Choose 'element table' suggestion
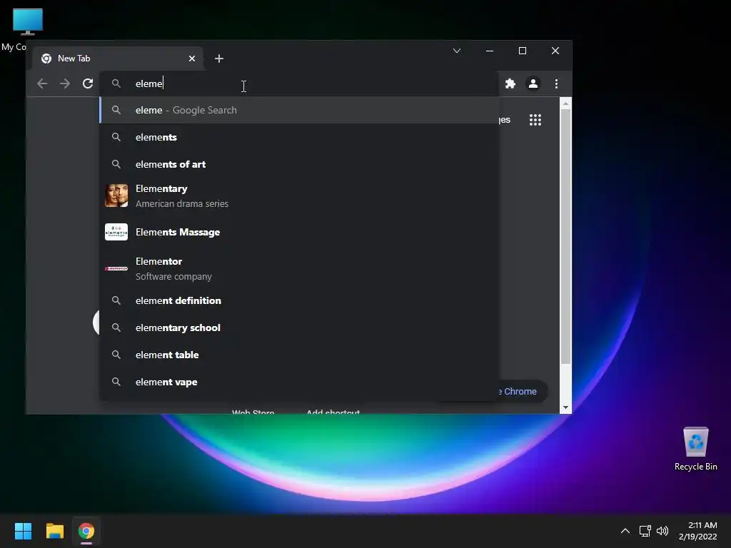Image resolution: width=731 pixels, height=548 pixels. (299, 355)
